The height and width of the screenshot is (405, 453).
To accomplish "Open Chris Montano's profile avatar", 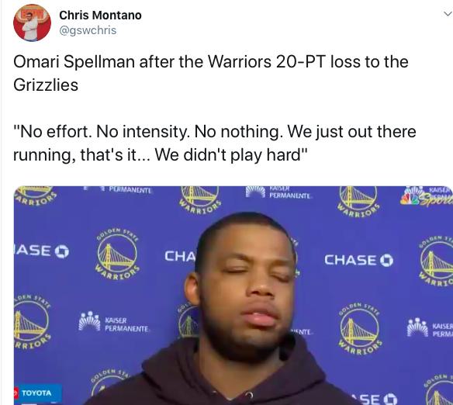I will (32, 22).
